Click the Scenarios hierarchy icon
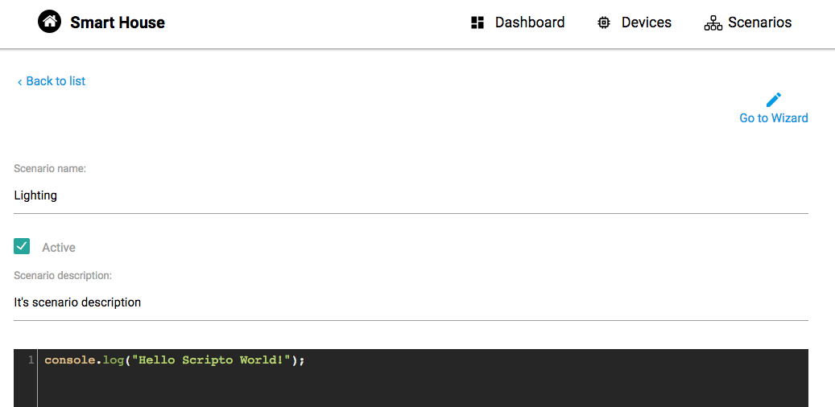Viewport: 835px width, 407px height. pyautogui.click(x=713, y=23)
